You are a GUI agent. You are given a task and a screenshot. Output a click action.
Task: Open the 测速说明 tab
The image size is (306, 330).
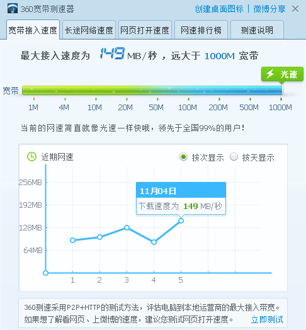coord(257,30)
